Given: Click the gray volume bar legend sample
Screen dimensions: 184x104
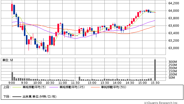Looking at the screenshot, I should point(17,97).
